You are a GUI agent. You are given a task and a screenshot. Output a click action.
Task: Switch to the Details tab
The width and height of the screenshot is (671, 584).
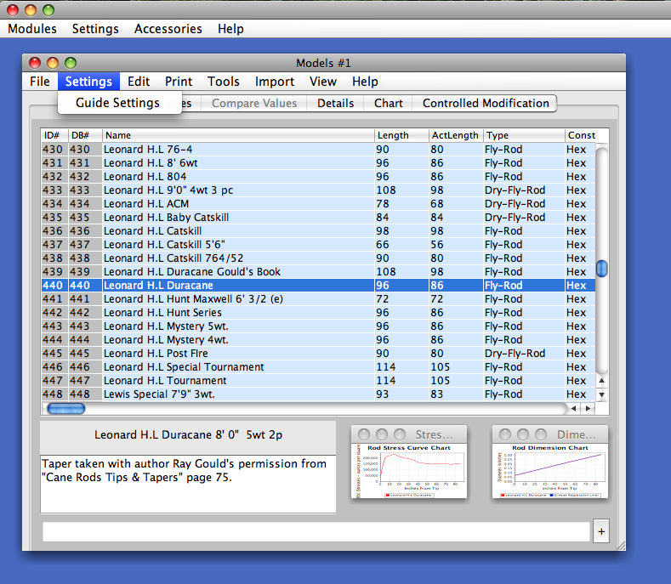pos(335,103)
